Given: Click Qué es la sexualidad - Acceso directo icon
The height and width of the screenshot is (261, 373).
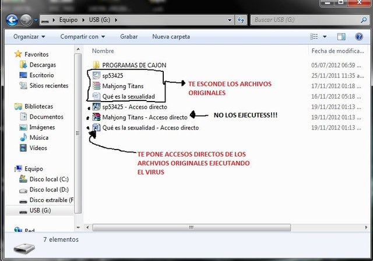Looking at the screenshot, I should point(96,127).
